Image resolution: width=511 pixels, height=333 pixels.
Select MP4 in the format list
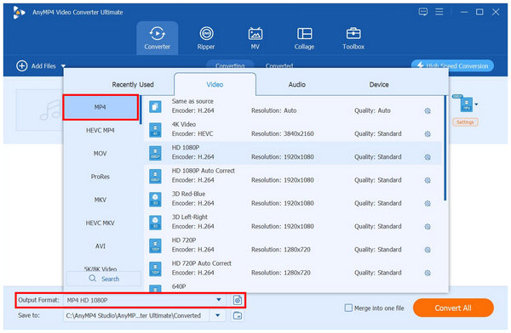click(100, 107)
